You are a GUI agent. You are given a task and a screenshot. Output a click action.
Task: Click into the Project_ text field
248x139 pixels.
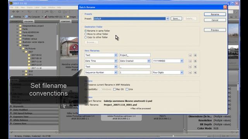coord(134,55)
